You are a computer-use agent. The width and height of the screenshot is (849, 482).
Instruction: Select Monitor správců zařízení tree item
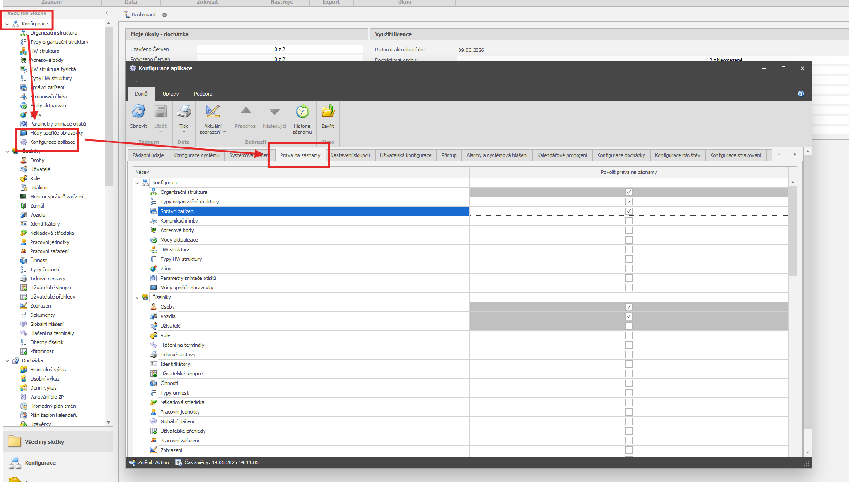[x=56, y=197]
